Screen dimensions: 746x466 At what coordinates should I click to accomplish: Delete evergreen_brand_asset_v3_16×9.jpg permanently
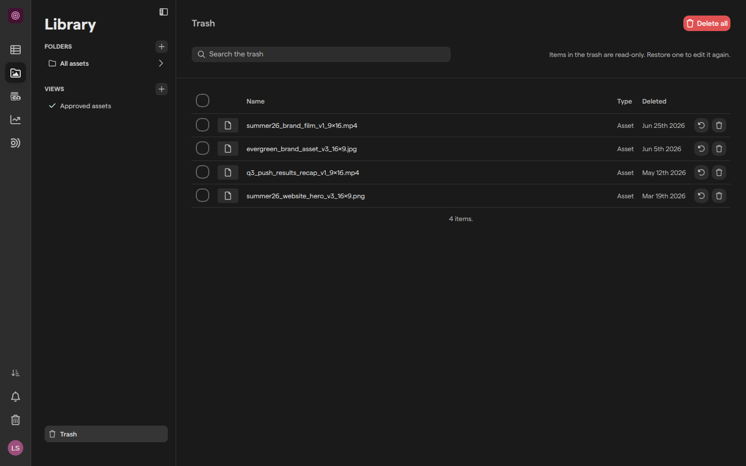[719, 149]
